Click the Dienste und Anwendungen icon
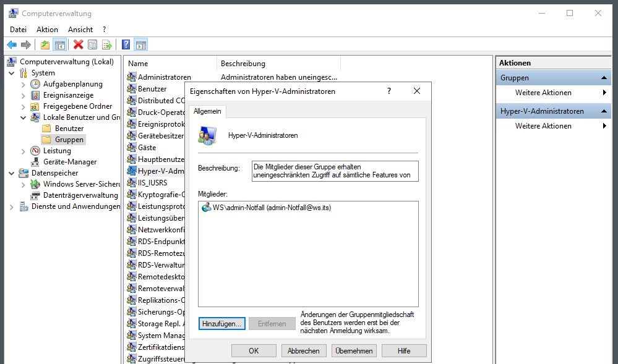This screenshot has height=364, width=618. (x=24, y=206)
